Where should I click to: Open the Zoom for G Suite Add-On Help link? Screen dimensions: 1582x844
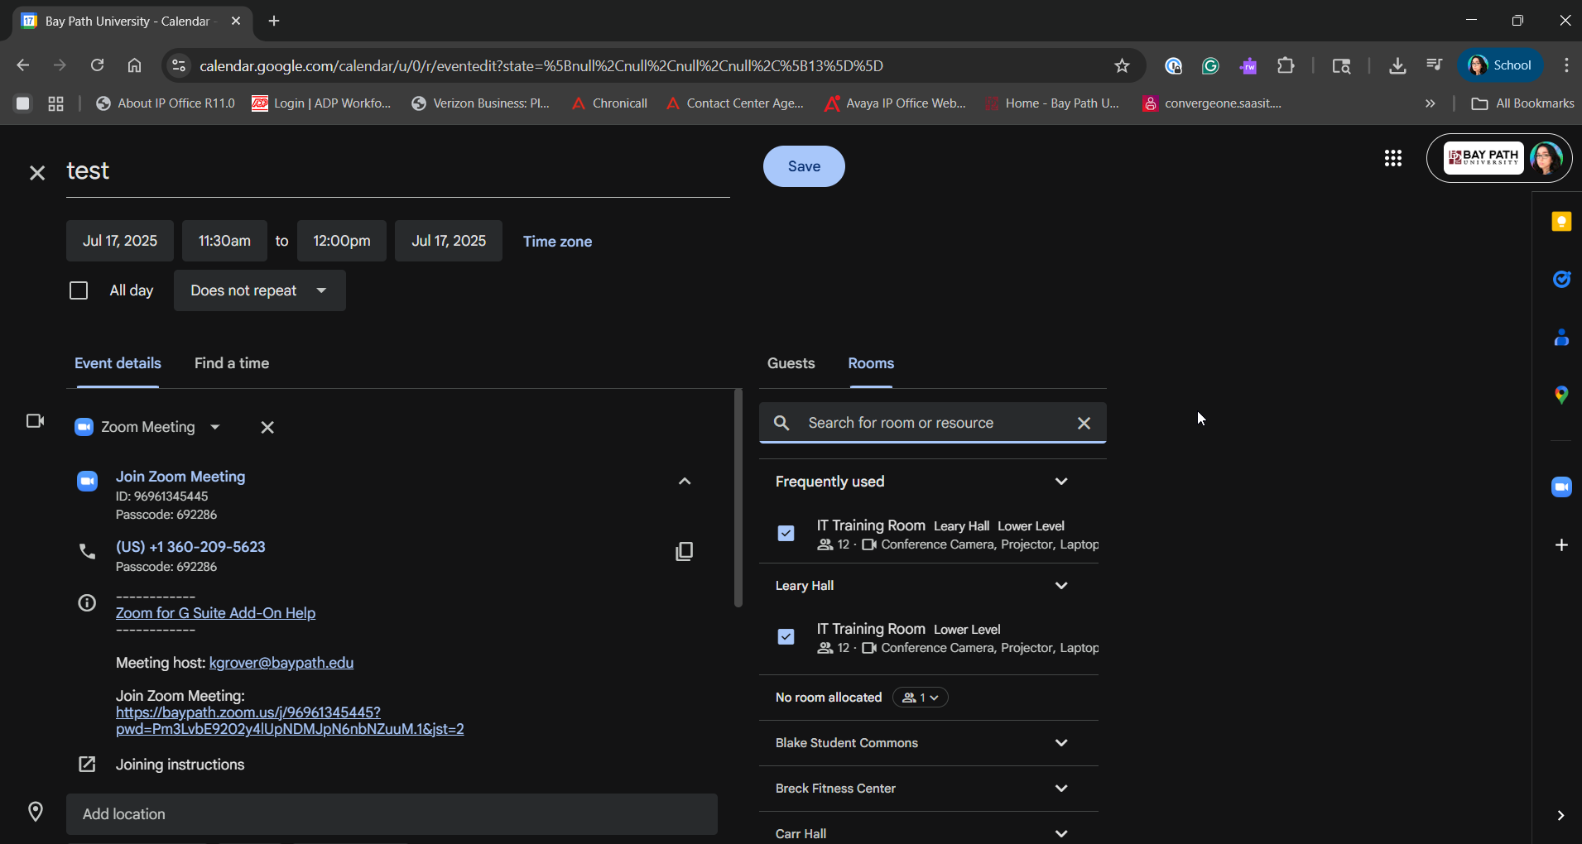click(x=215, y=613)
